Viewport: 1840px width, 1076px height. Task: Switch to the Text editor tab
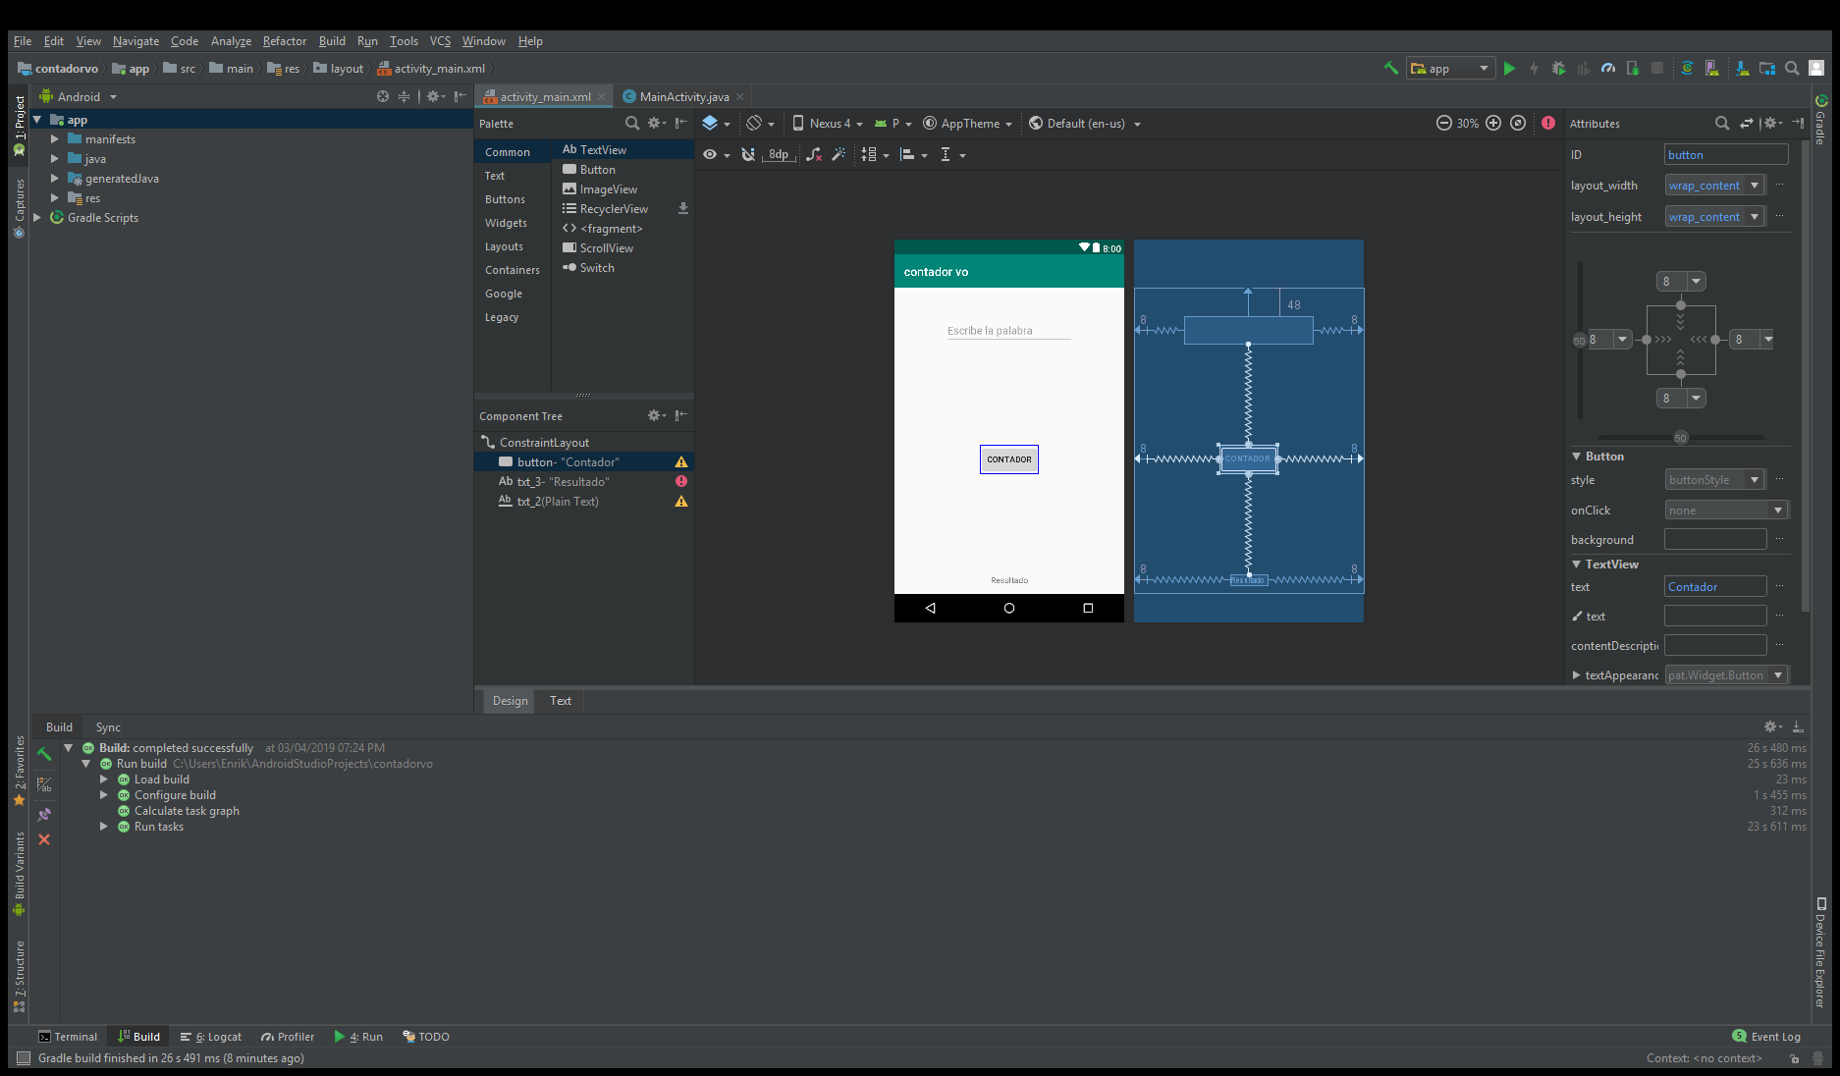point(561,700)
